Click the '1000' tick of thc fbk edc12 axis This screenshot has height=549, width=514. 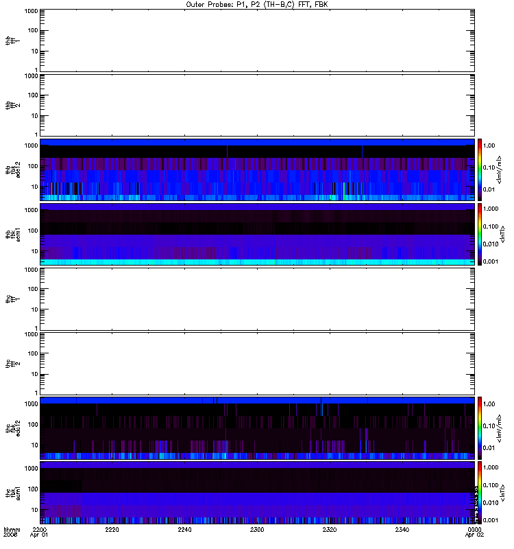click(31, 404)
